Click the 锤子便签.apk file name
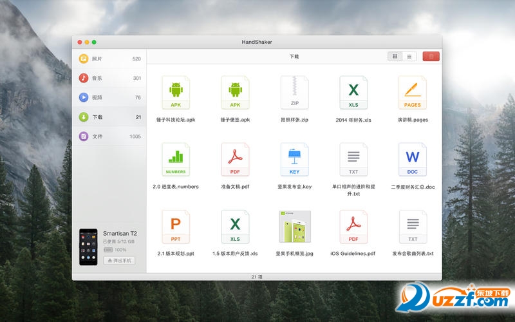 coord(235,120)
